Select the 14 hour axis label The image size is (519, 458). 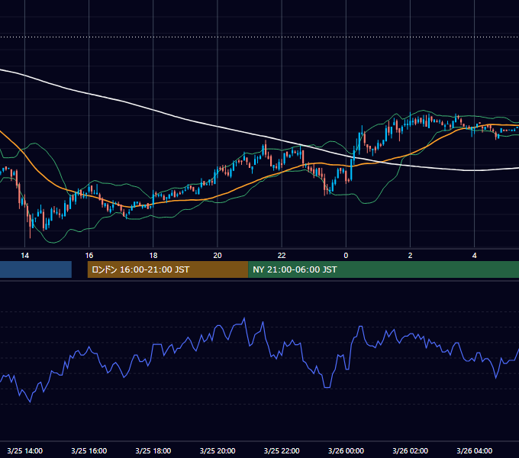(25, 256)
